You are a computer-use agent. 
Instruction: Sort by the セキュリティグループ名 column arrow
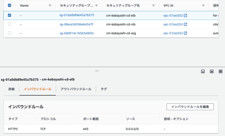coord(154,6)
